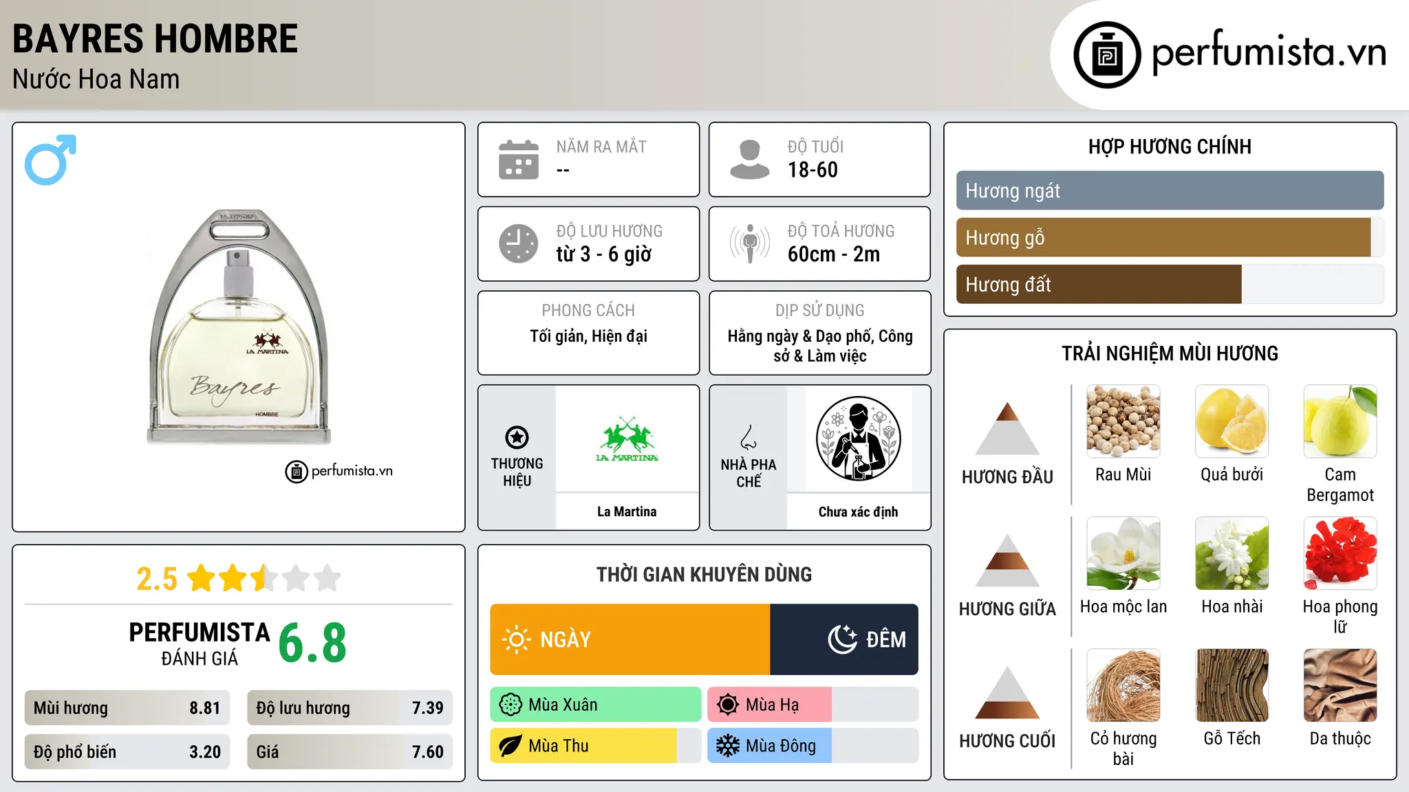Click the Hương cuối pyramid icon
Image resolution: width=1409 pixels, height=792 pixels.
tap(1008, 692)
